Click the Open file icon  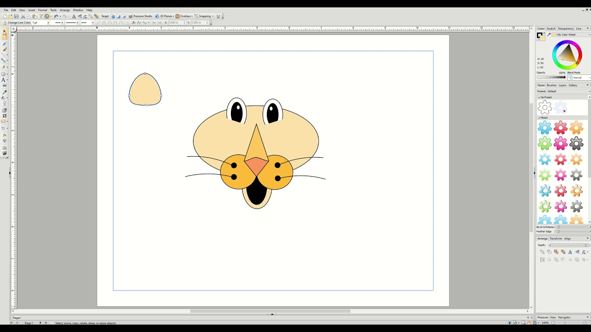point(11,16)
